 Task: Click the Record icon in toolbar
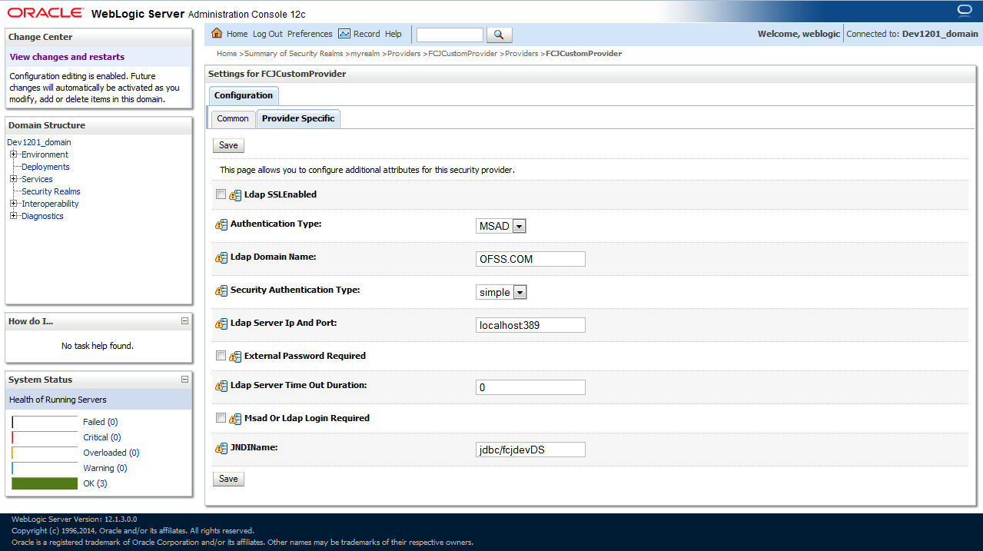click(x=344, y=34)
